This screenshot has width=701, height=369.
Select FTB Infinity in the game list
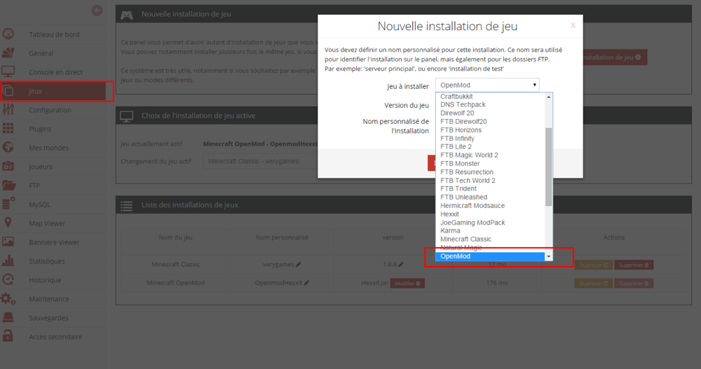click(491, 139)
